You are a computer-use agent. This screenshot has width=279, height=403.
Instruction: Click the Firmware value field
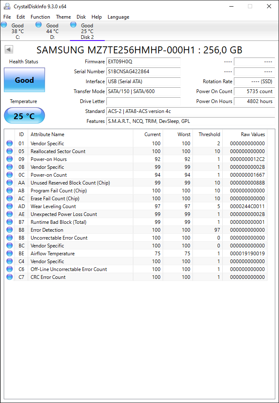(x=144, y=62)
